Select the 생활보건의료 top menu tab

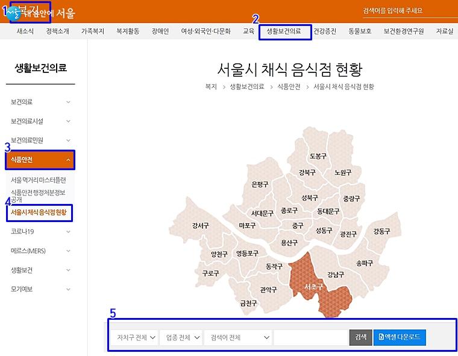(284, 31)
